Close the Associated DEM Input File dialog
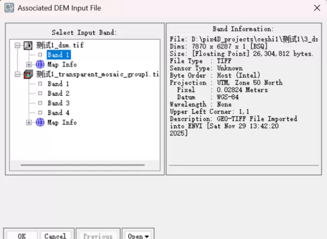This screenshot has width=327, height=239. click(317, 8)
